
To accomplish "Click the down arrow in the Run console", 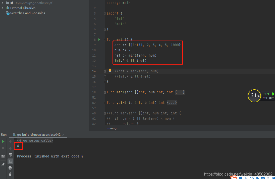I will (x=10, y=148).
